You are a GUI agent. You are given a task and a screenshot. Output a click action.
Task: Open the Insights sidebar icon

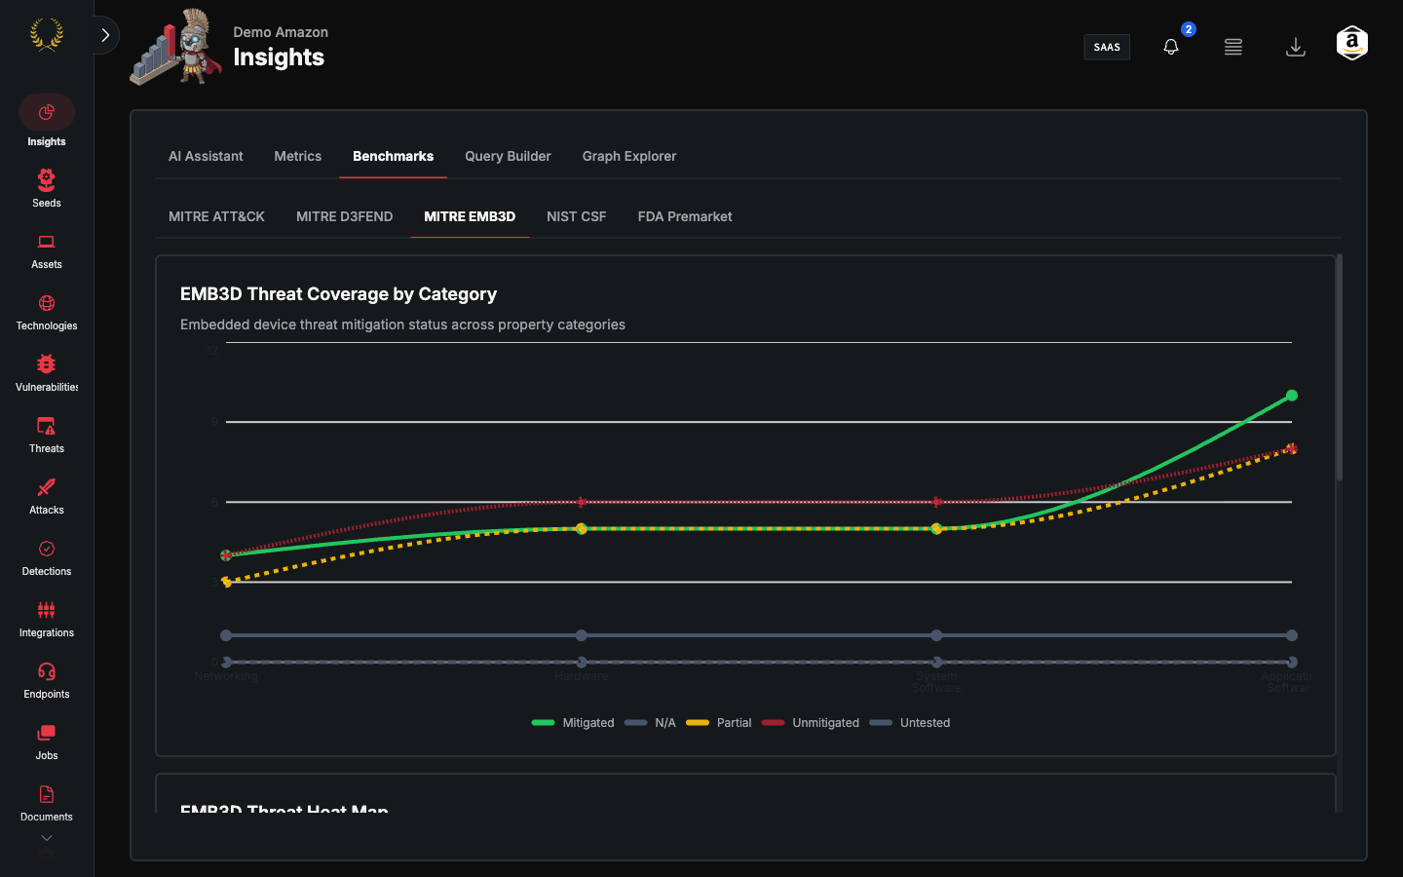pos(46,113)
